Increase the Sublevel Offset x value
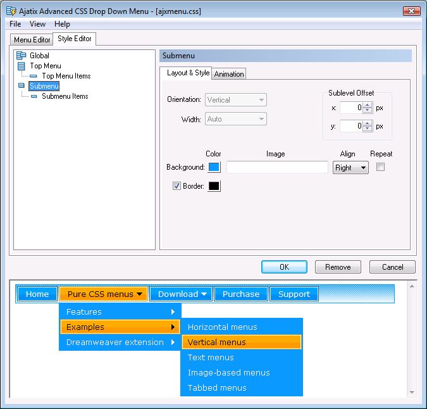 pyautogui.click(x=368, y=105)
